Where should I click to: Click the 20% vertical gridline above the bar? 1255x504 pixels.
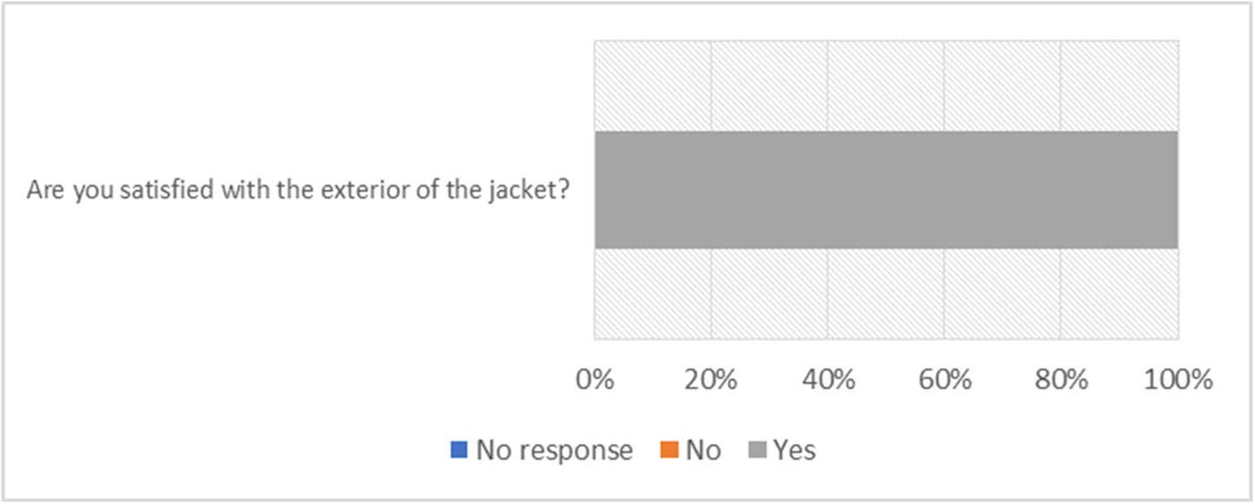pyautogui.click(x=711, y=86)
